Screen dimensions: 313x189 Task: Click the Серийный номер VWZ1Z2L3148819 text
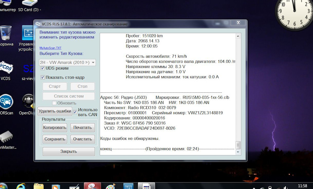pos(187,113)
